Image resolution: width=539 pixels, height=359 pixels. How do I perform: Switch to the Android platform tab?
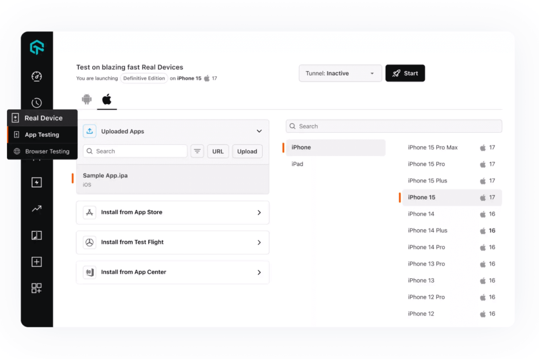[x=87, y=99]
